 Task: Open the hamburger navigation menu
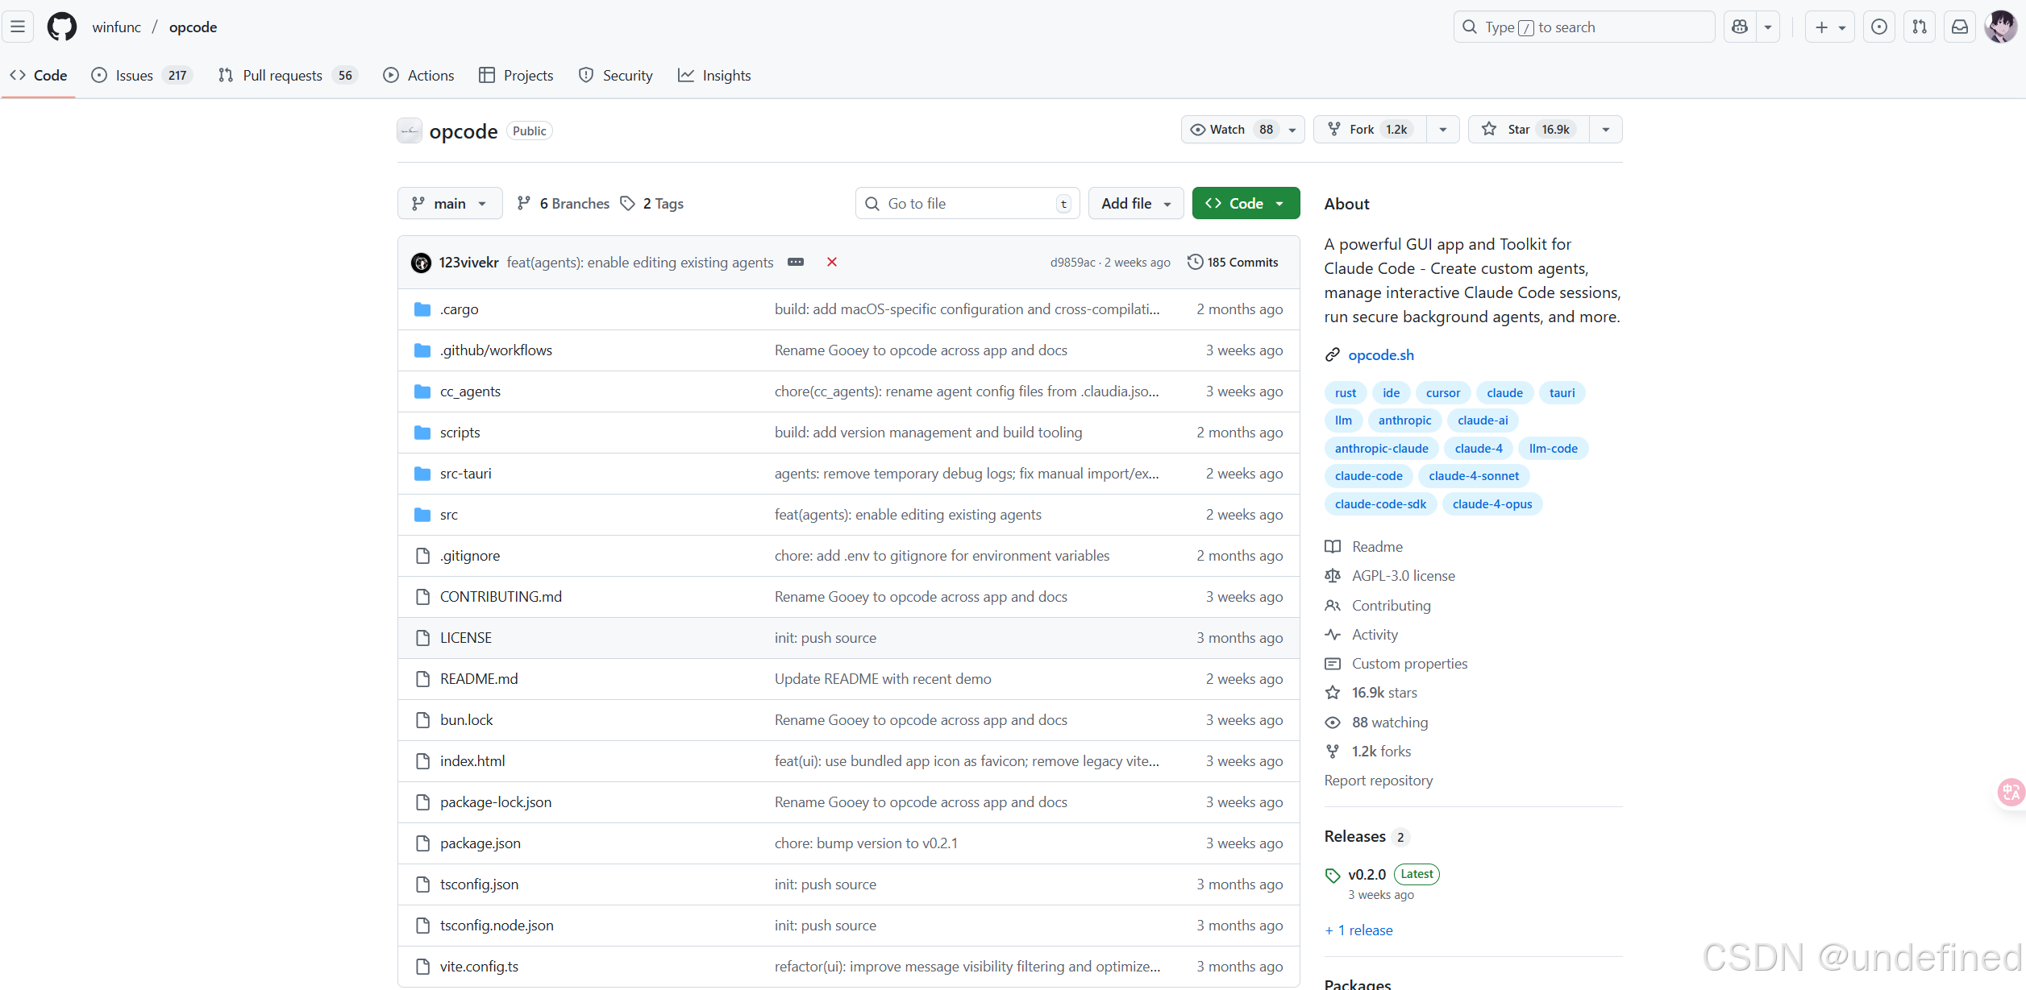point(18,27)
